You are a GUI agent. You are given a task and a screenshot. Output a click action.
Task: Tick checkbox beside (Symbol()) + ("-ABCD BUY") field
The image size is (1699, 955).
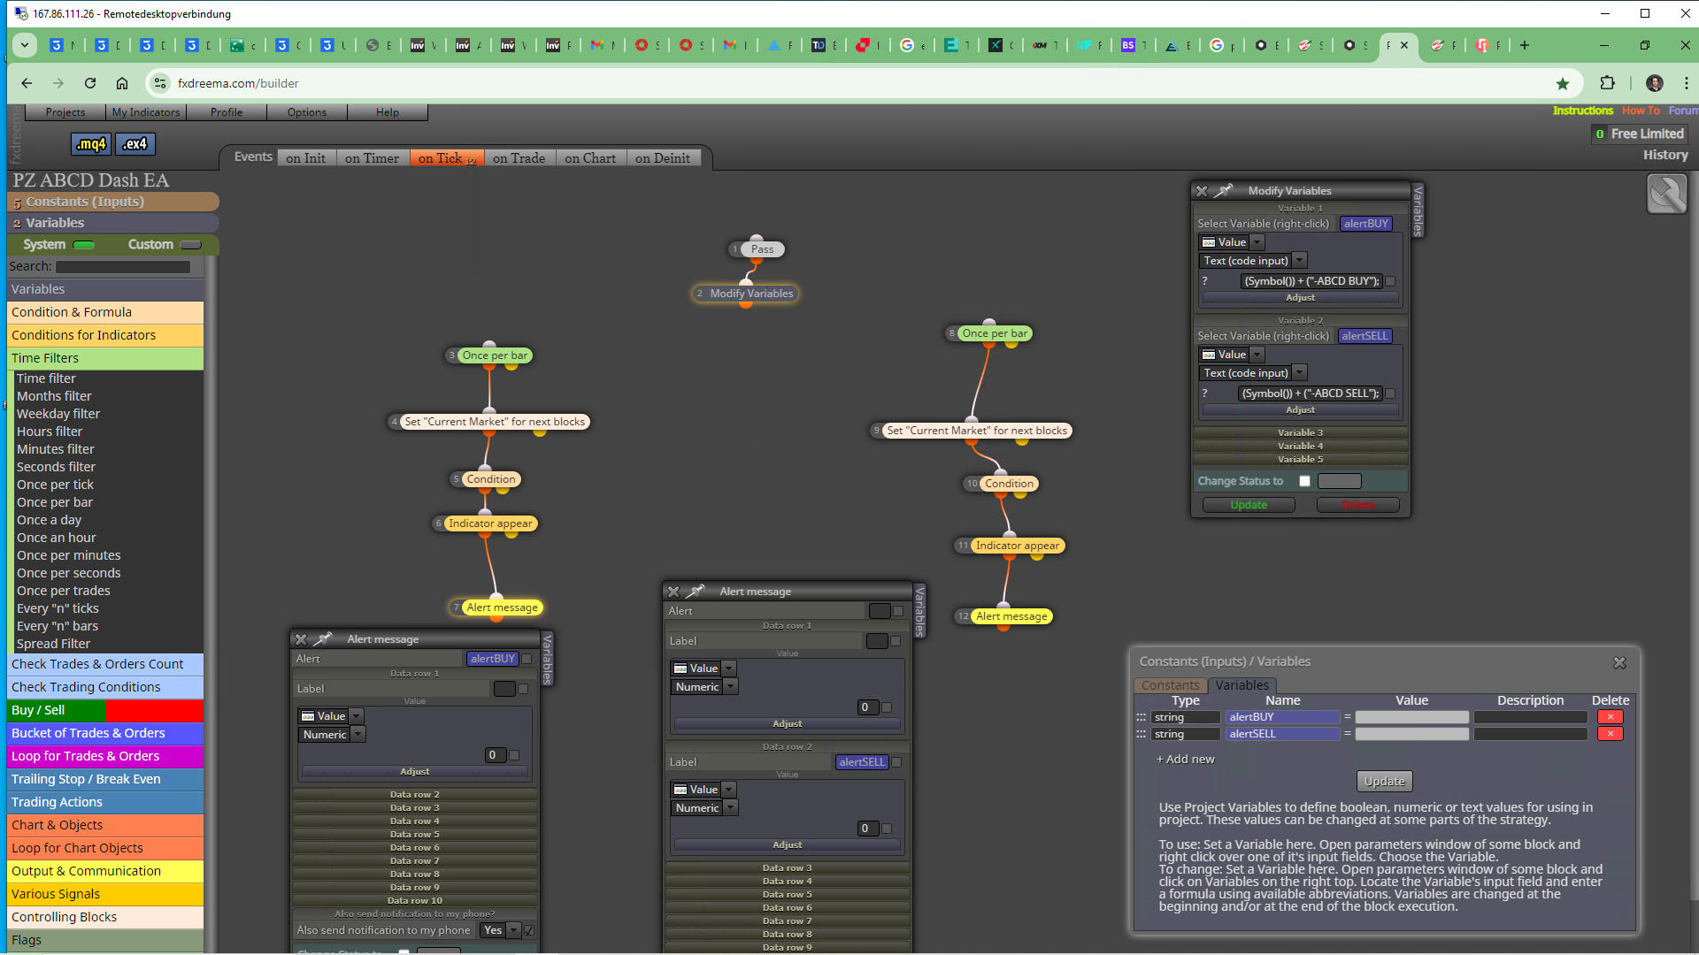click(x=1390, y=281)
